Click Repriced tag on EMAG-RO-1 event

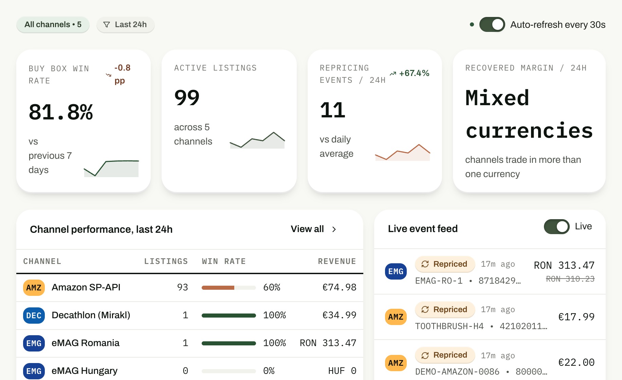445,264
